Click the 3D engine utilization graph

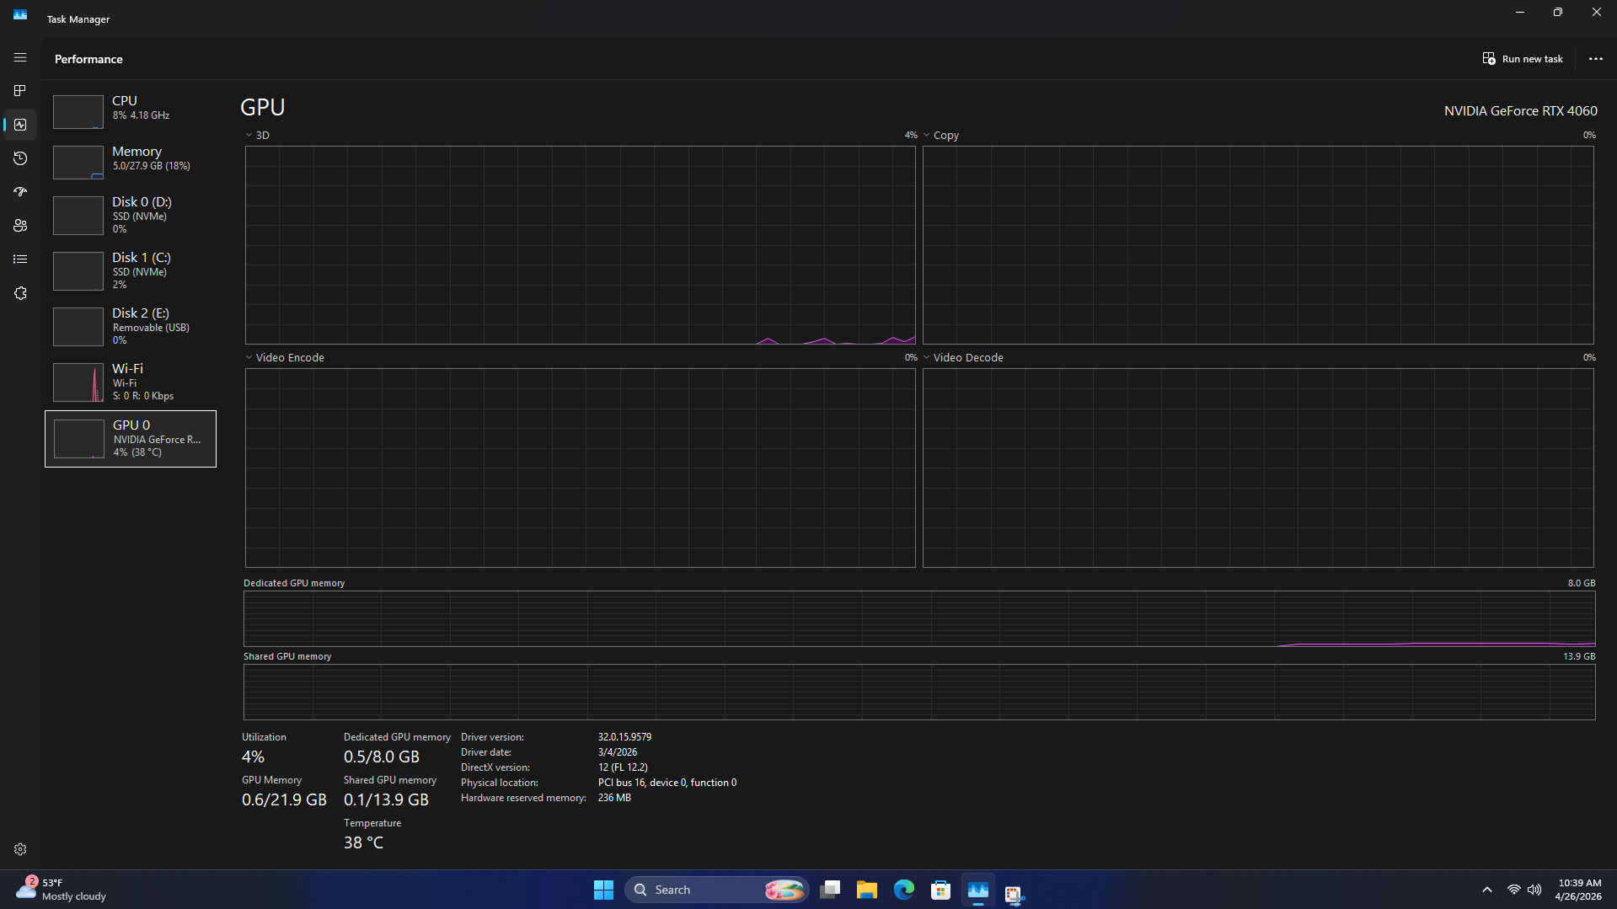(x=580, y=245)
